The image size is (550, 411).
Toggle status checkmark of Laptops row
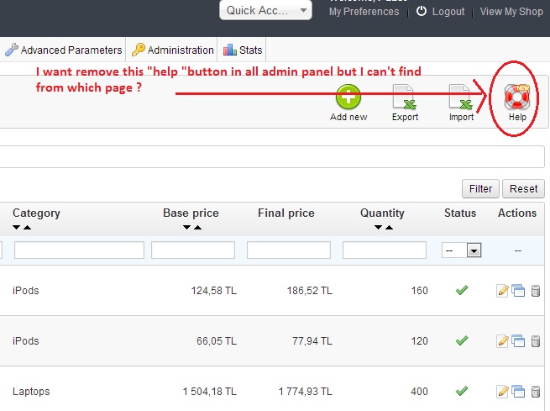tap(462, 390)
